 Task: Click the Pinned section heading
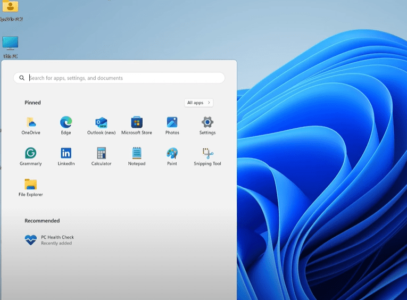coord(32,103)
